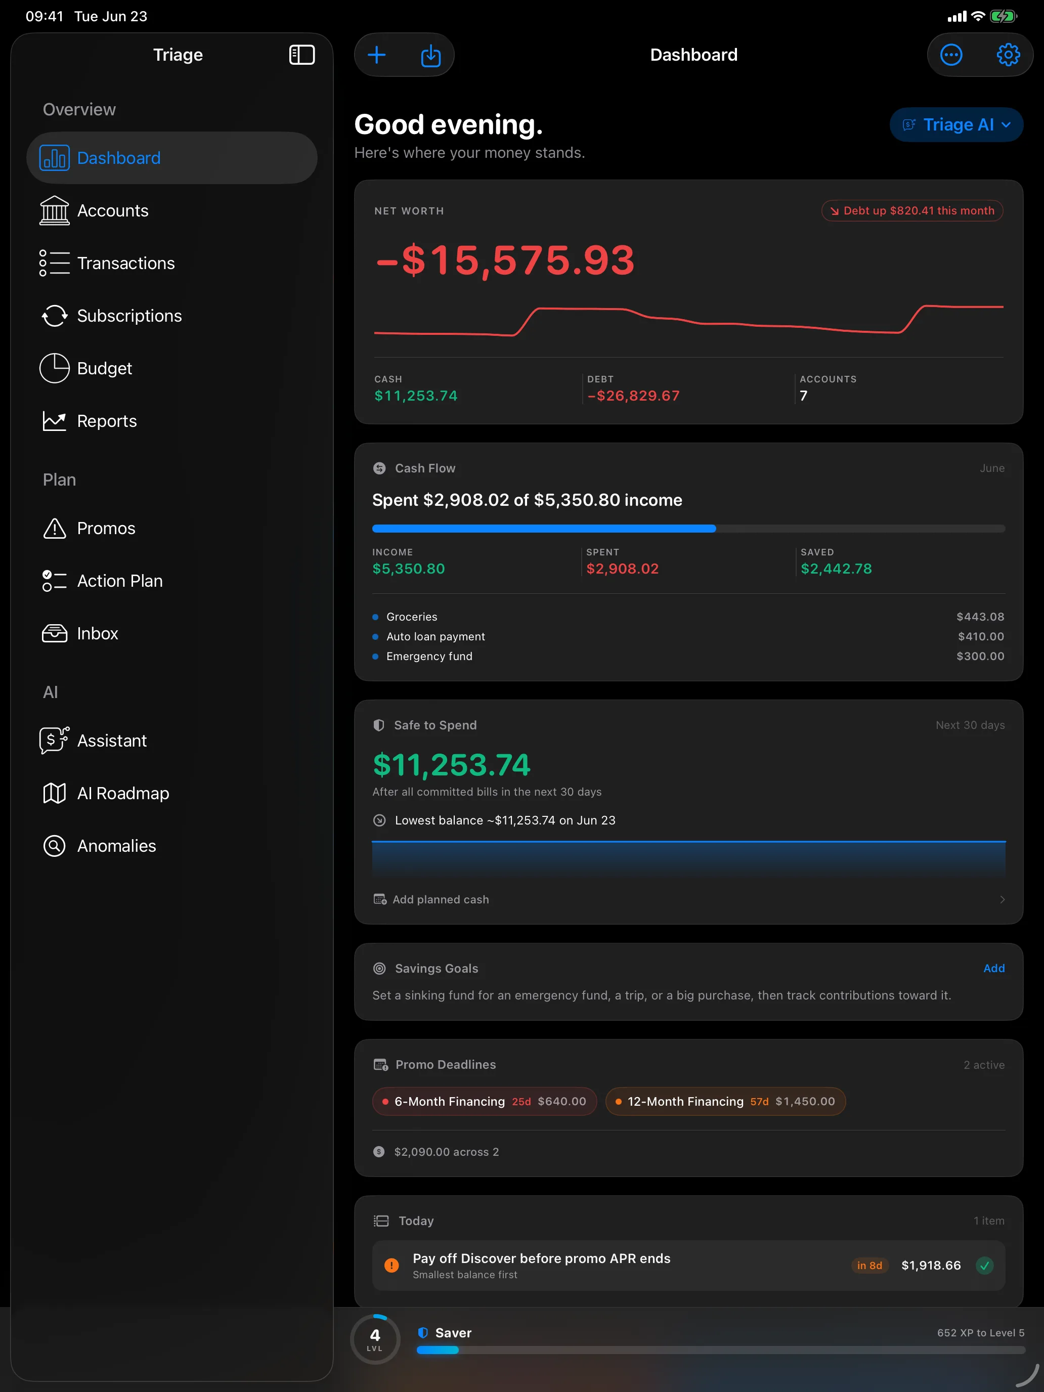The width and height of the screenshot is (1044, 1392).
Task: Click the battery status icon
Action: pos(1003,16)
